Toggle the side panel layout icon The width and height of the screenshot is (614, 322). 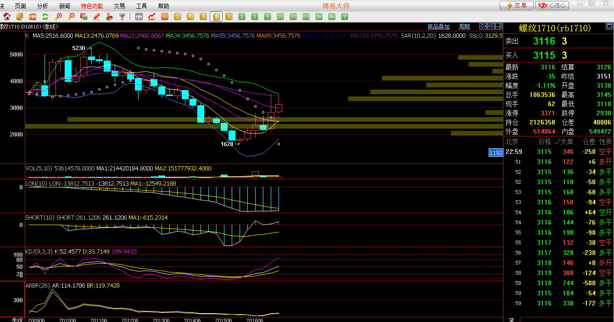(x=498, y=26)
